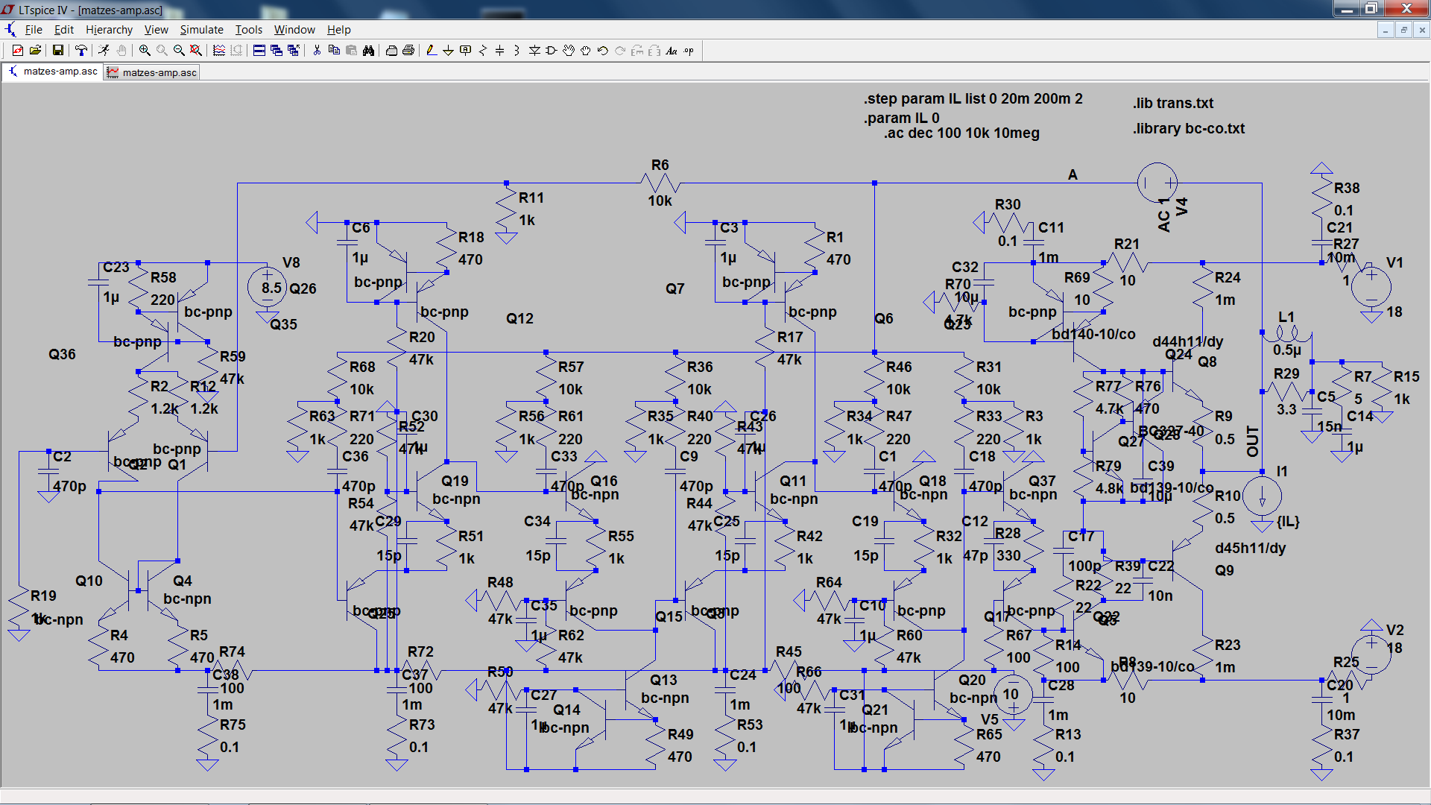The image size is (1431, 805).
Task: Open Find with the binoculars icon
Action: click(x=368, y=51)
